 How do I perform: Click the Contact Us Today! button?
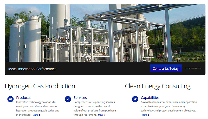[x=166, y=69]
